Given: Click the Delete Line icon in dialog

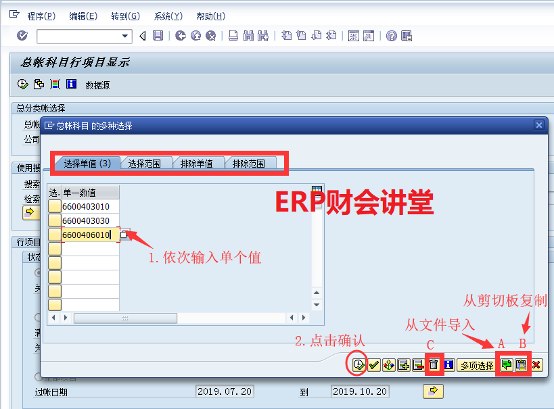Looking at the screenshot, I should [x=418, y=364].
